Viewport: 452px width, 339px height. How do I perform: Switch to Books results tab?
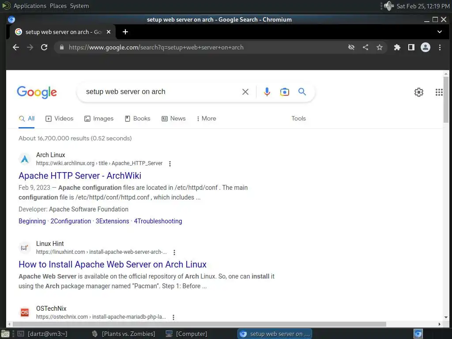click(x=138, y=118)
